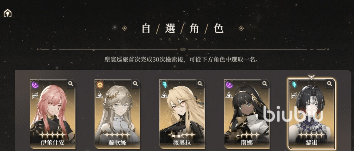Viewport: 354px width, 151px height.
Task: Select the highlighted 黎蚩 character card
Action: pyautogui.click(x=312, y=114)
